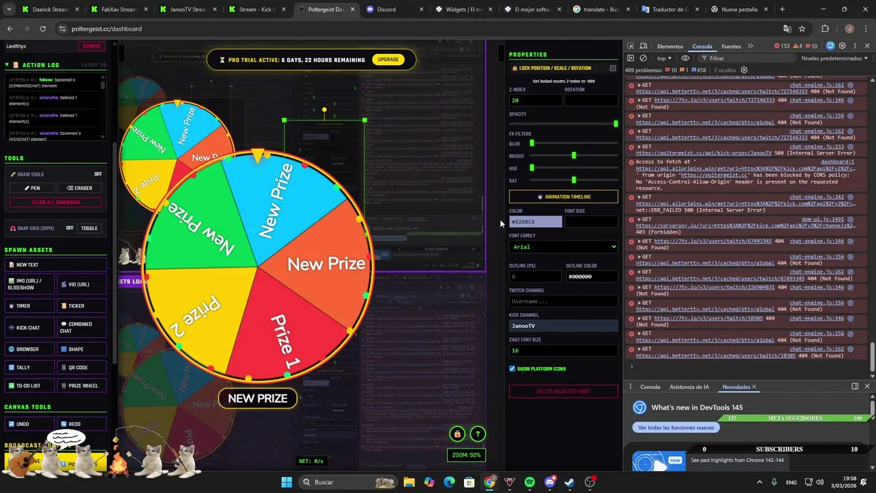Screen dimensions: 876x493
Task: Click the Undo canvas tool
Action: coord(30,424)
